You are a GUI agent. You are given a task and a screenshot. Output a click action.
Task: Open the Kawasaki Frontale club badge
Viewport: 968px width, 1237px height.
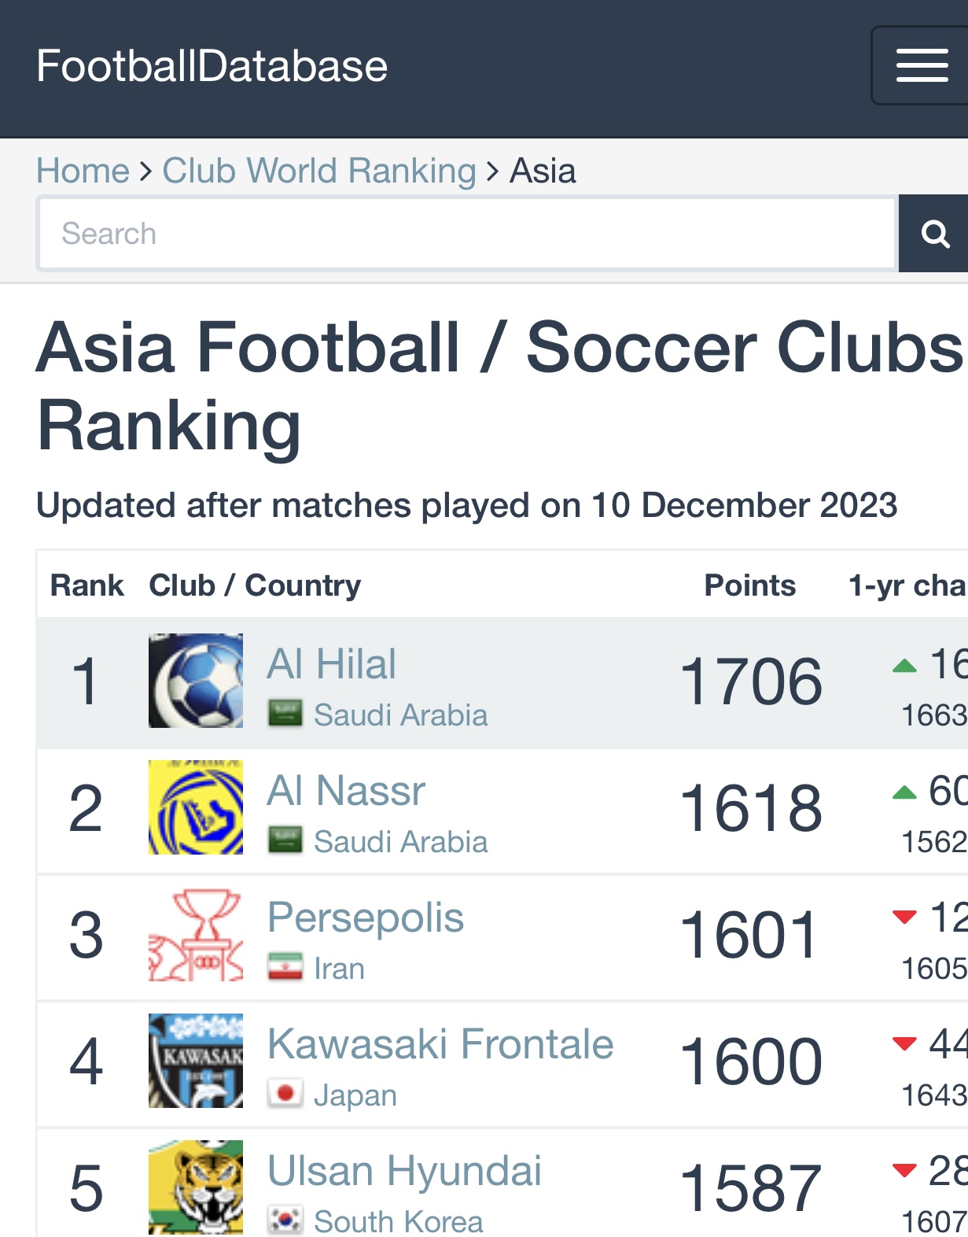click(196, 1061)
